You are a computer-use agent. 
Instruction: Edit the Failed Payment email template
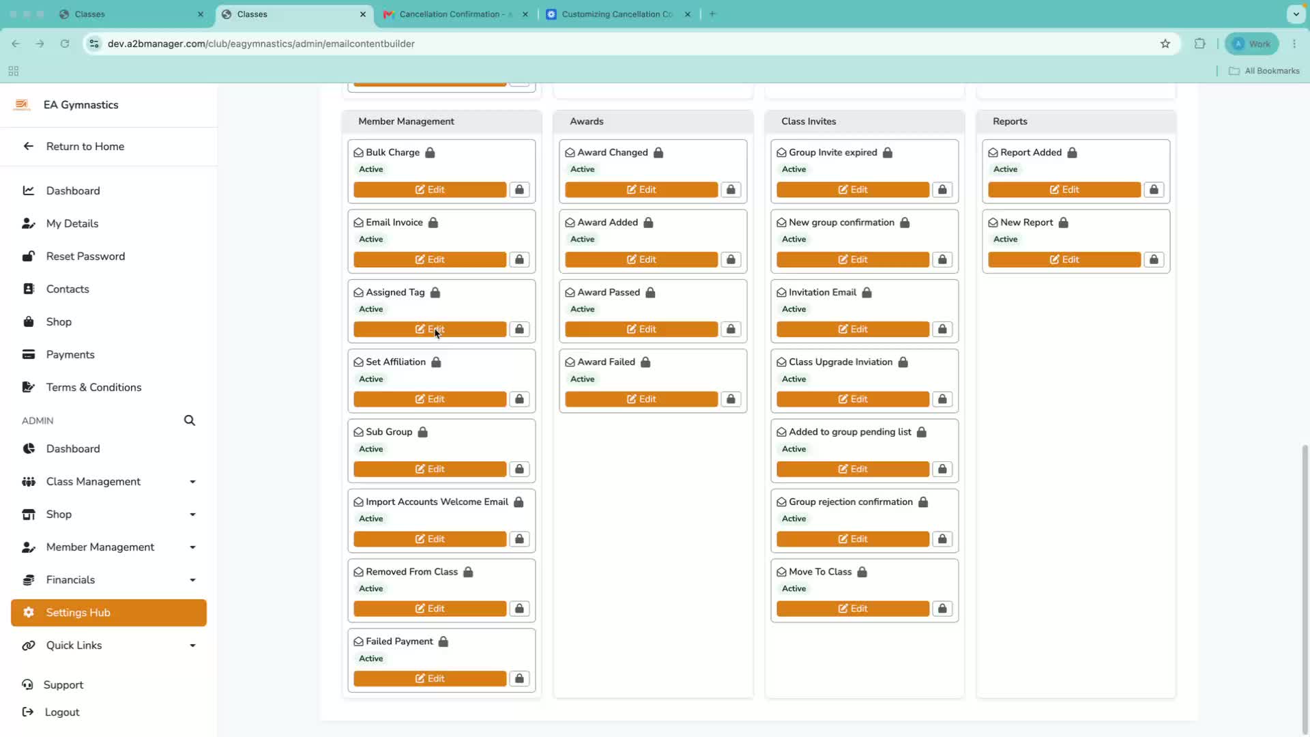click(x=430, y=678)
